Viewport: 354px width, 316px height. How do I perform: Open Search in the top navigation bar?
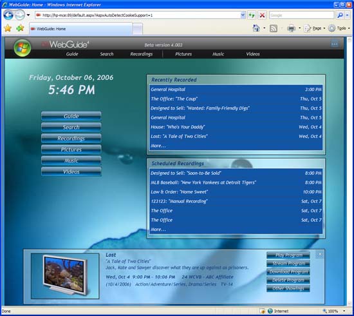pos(107,54)
